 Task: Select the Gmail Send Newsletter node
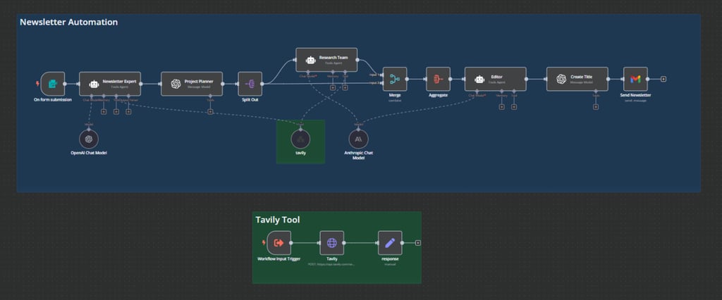[x=635, y=79]
